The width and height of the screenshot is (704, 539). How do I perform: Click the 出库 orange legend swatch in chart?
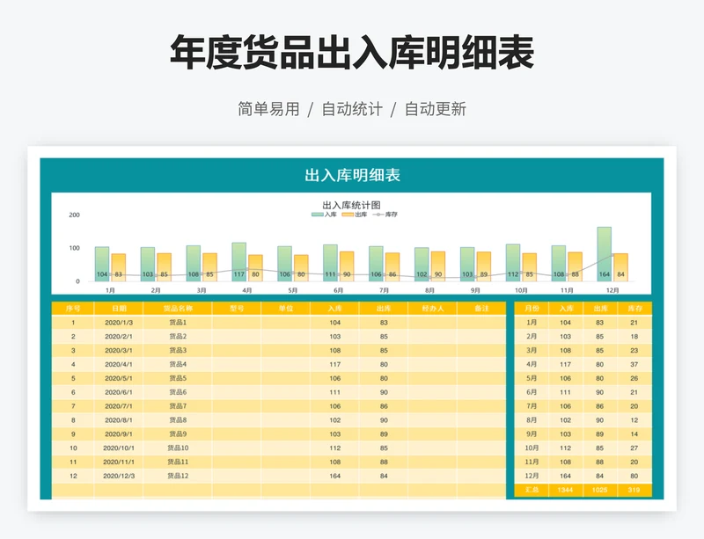pos(348,215)
